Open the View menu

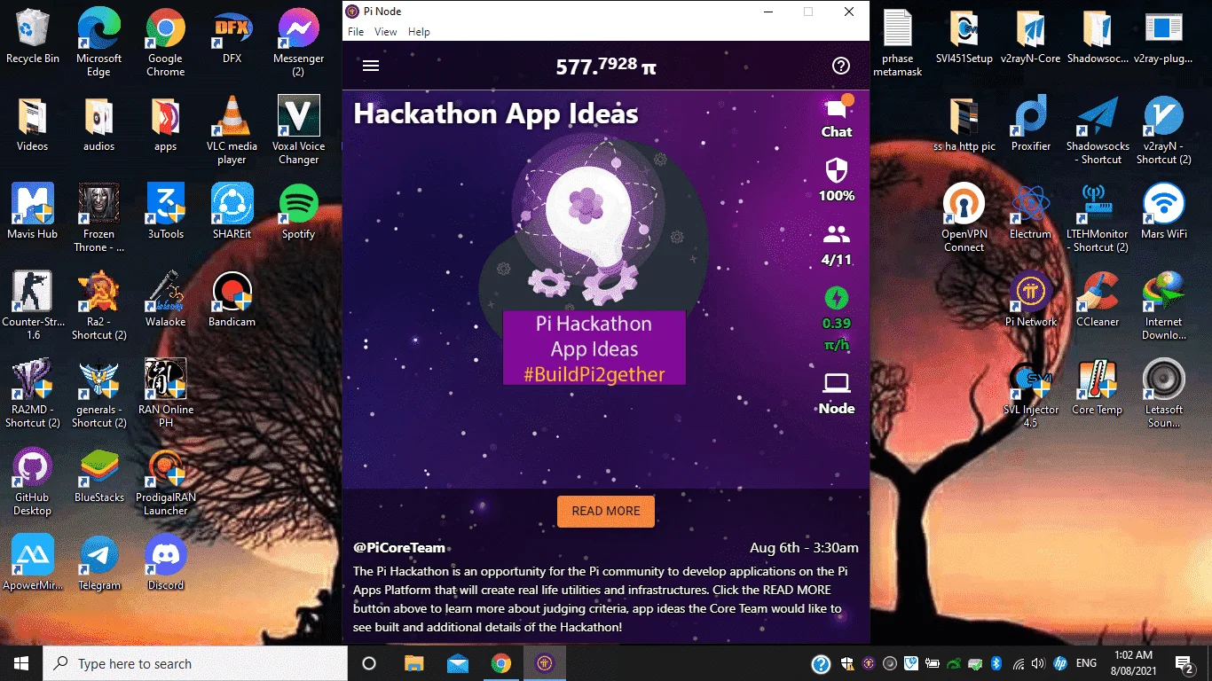[386, 32]
